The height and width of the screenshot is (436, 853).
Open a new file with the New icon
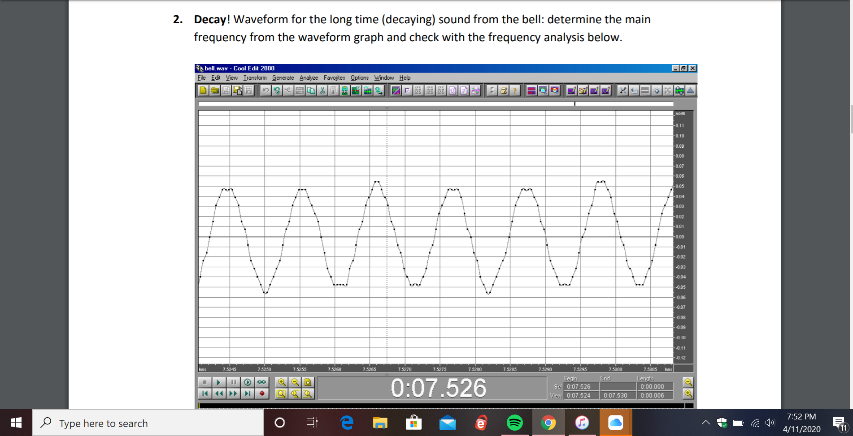(203, 90)
